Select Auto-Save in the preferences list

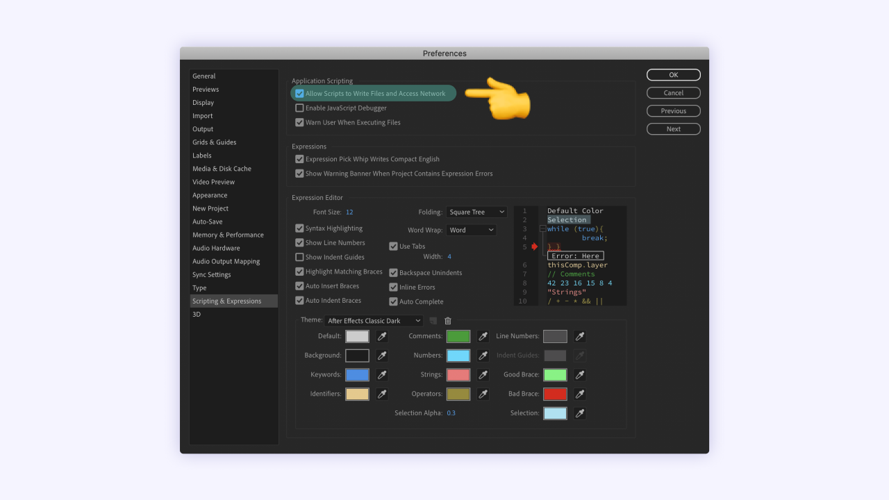point(234,222)
